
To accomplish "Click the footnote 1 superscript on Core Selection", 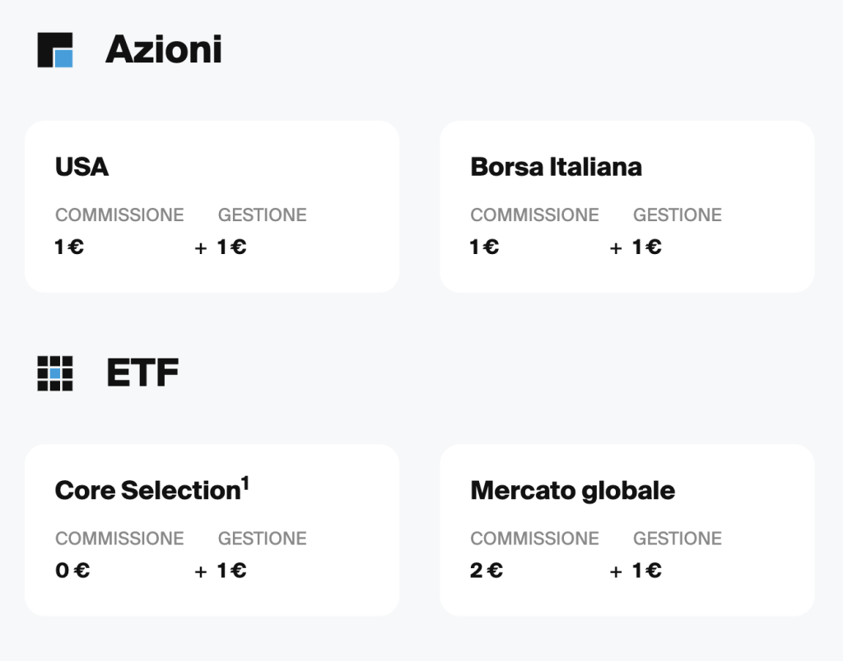I will click(x=245, y=483).
